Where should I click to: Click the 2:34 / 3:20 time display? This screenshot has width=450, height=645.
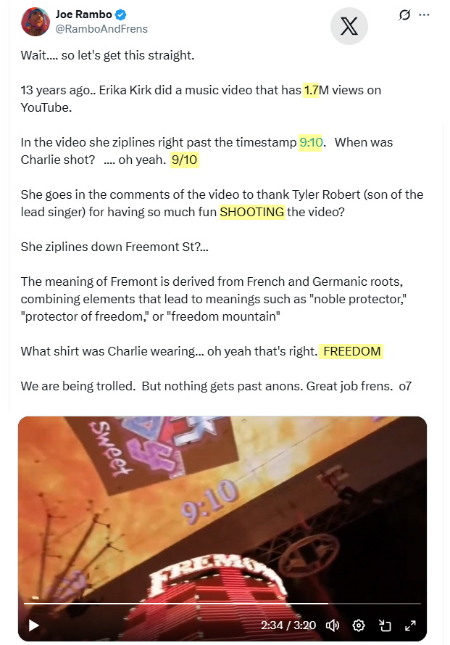[288, 625]
